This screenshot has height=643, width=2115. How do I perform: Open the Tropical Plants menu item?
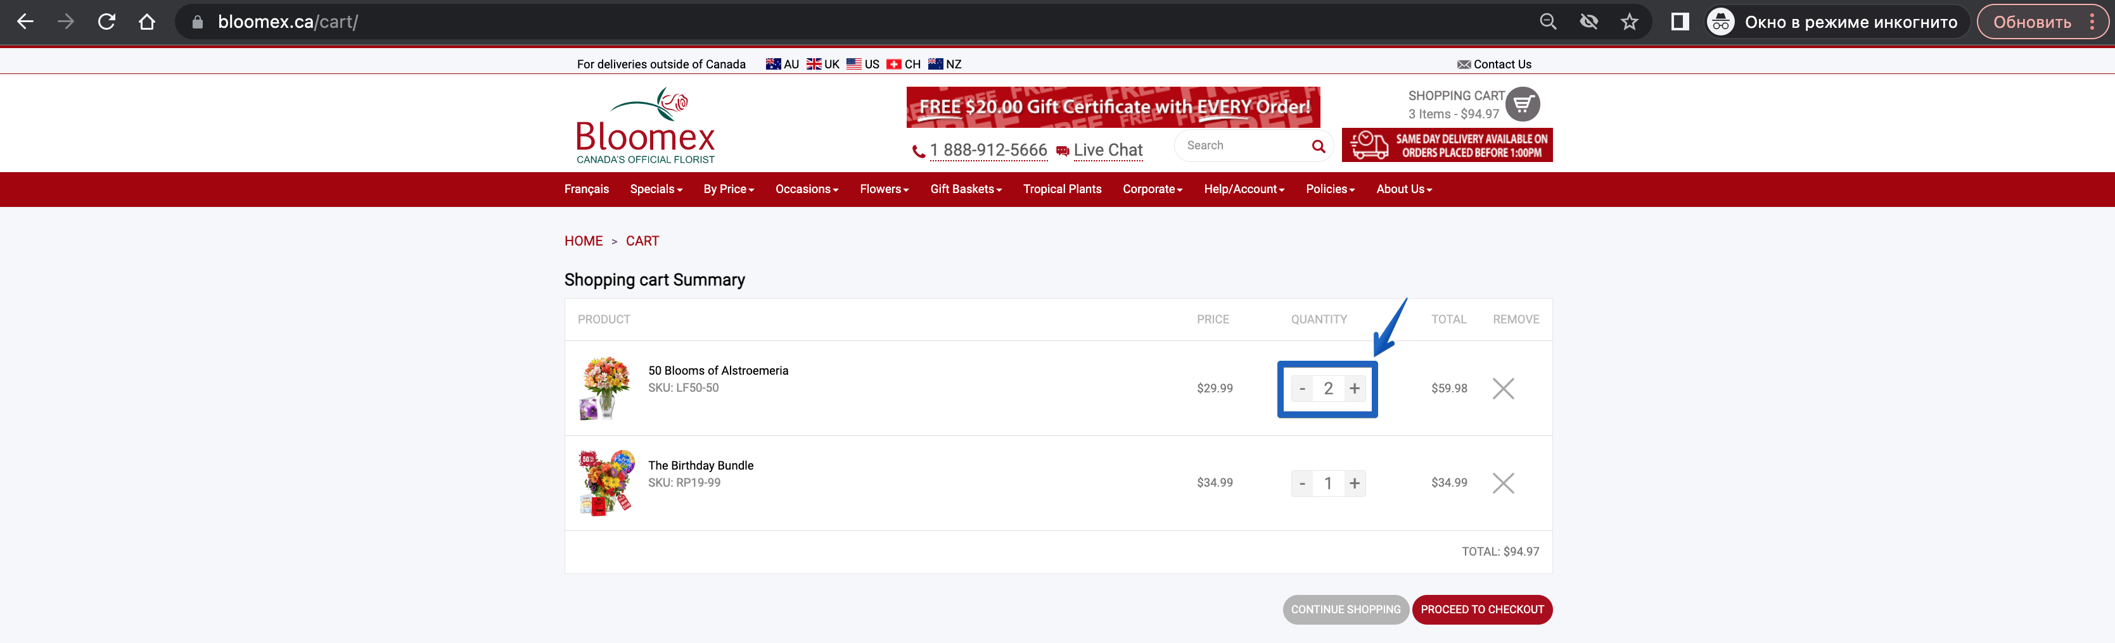[1063, 189]
